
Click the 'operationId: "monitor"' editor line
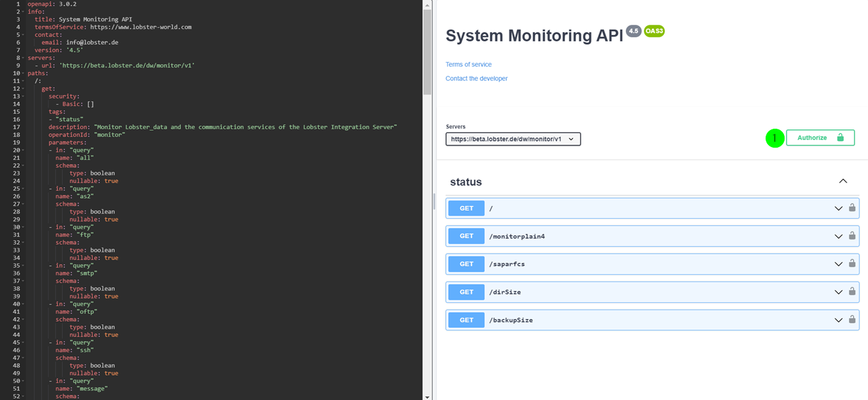coord(87,135)
